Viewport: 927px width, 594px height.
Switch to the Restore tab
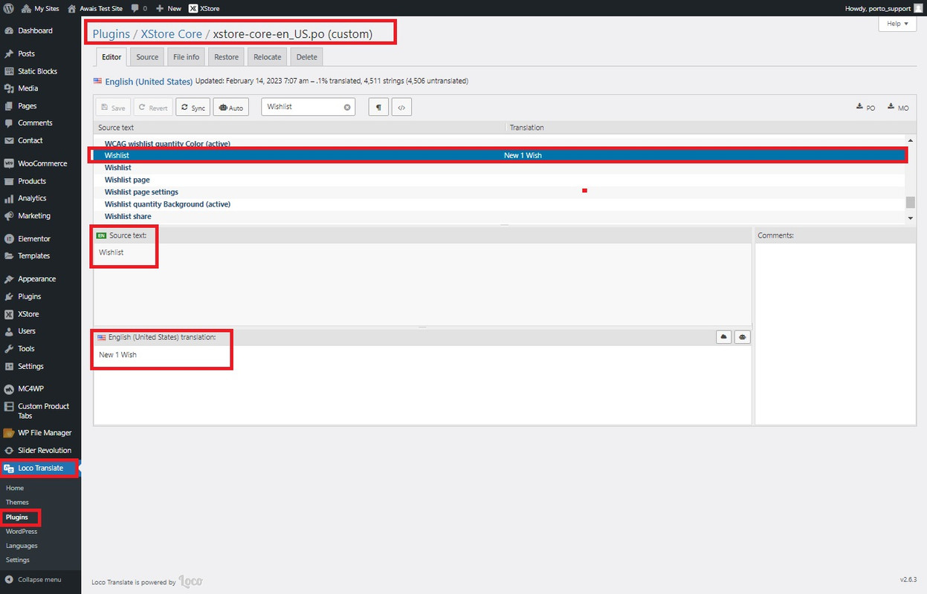pos(227,57)
